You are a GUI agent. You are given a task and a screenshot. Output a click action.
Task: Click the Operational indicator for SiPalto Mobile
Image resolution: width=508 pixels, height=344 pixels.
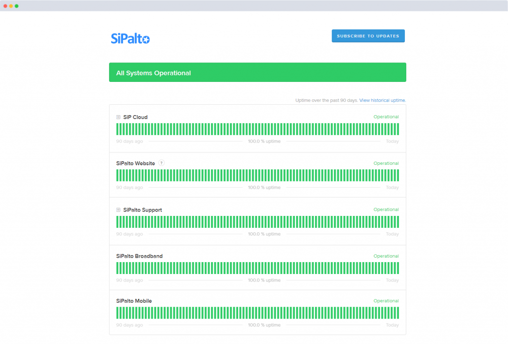[386, 301]
